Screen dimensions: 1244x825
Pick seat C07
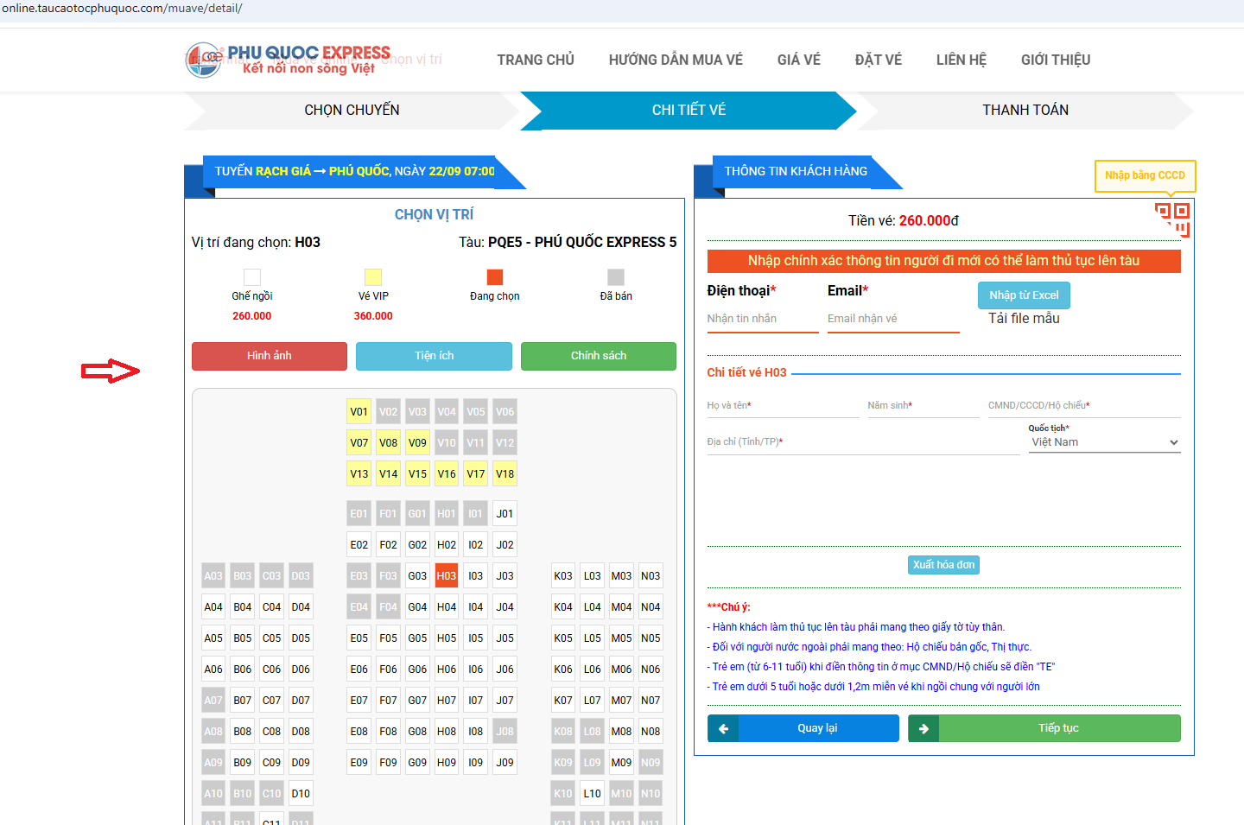[271, 701]
